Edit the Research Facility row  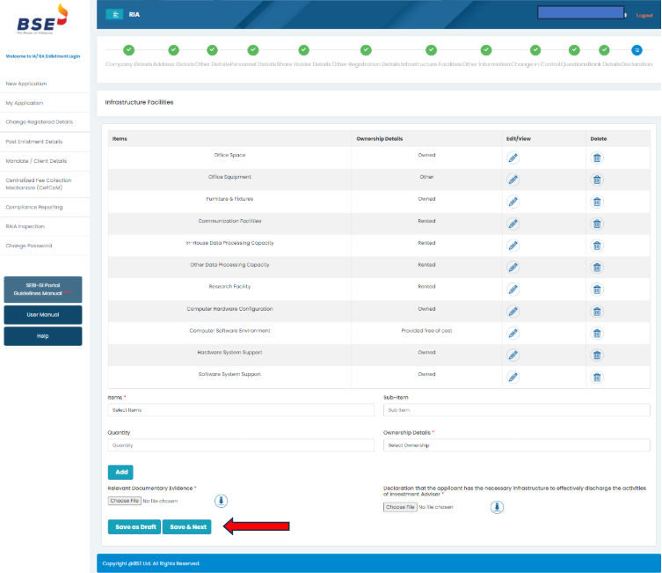pyautogui.click(x=513, y=290)
